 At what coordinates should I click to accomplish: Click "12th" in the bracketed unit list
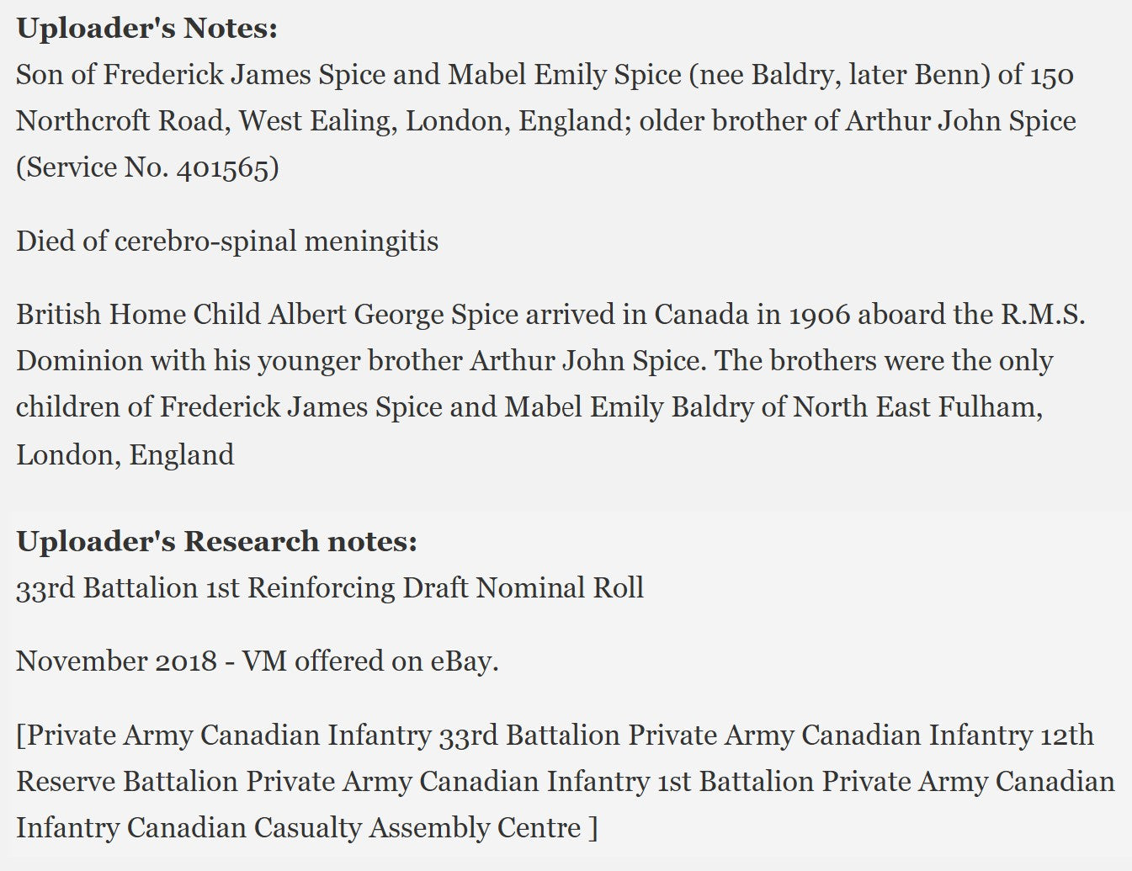(1066, 736)
